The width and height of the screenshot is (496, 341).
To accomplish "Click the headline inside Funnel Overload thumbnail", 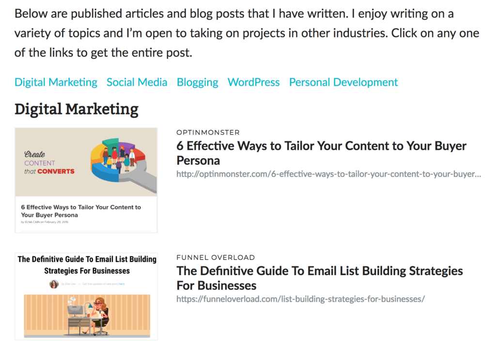I will tap(87, 265).
